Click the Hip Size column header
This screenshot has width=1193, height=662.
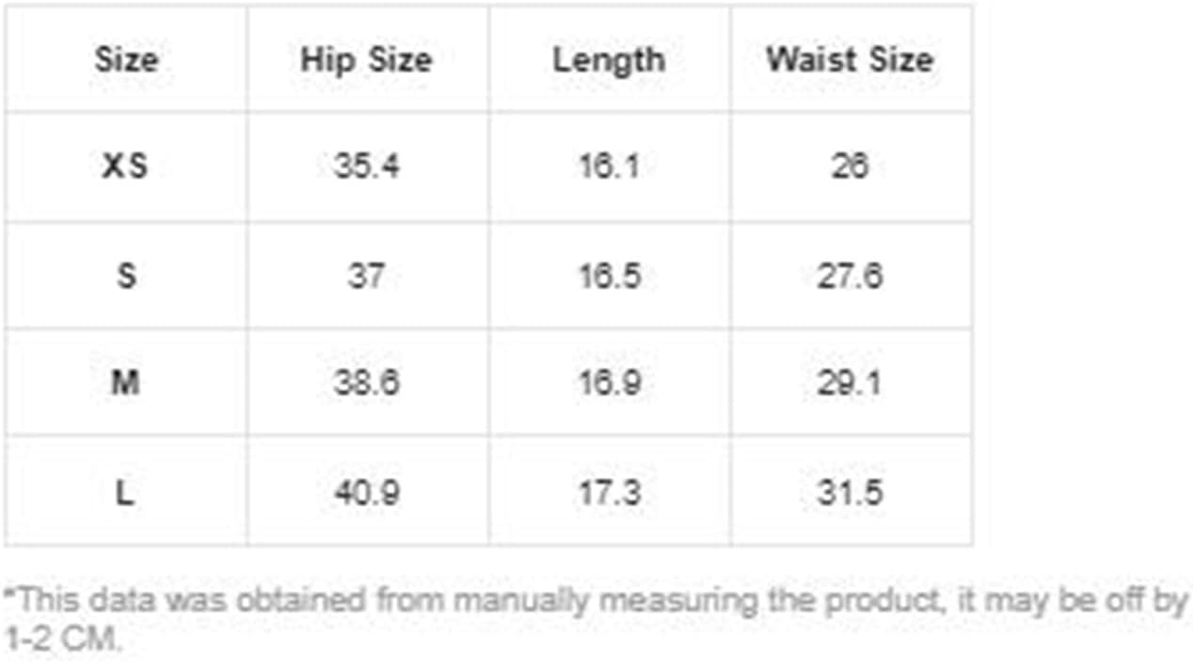[x=366, y=60]
